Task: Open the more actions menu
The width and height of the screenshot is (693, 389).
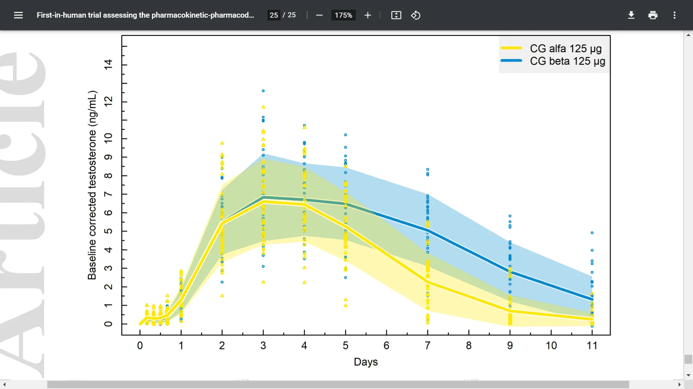Action: (x=674, y=15)
